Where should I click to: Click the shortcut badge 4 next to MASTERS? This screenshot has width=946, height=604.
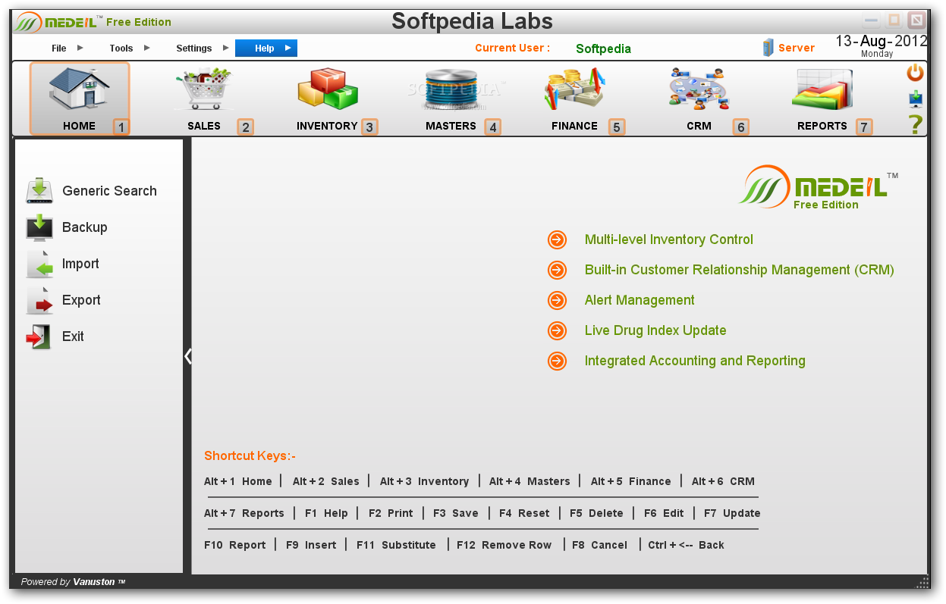click(493, 127)
